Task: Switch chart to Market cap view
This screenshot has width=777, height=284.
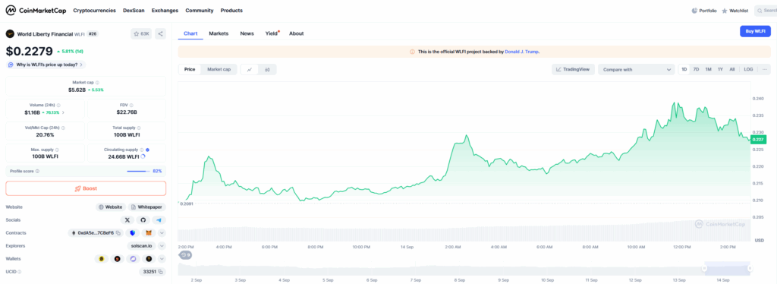Action: click(219, 69)
